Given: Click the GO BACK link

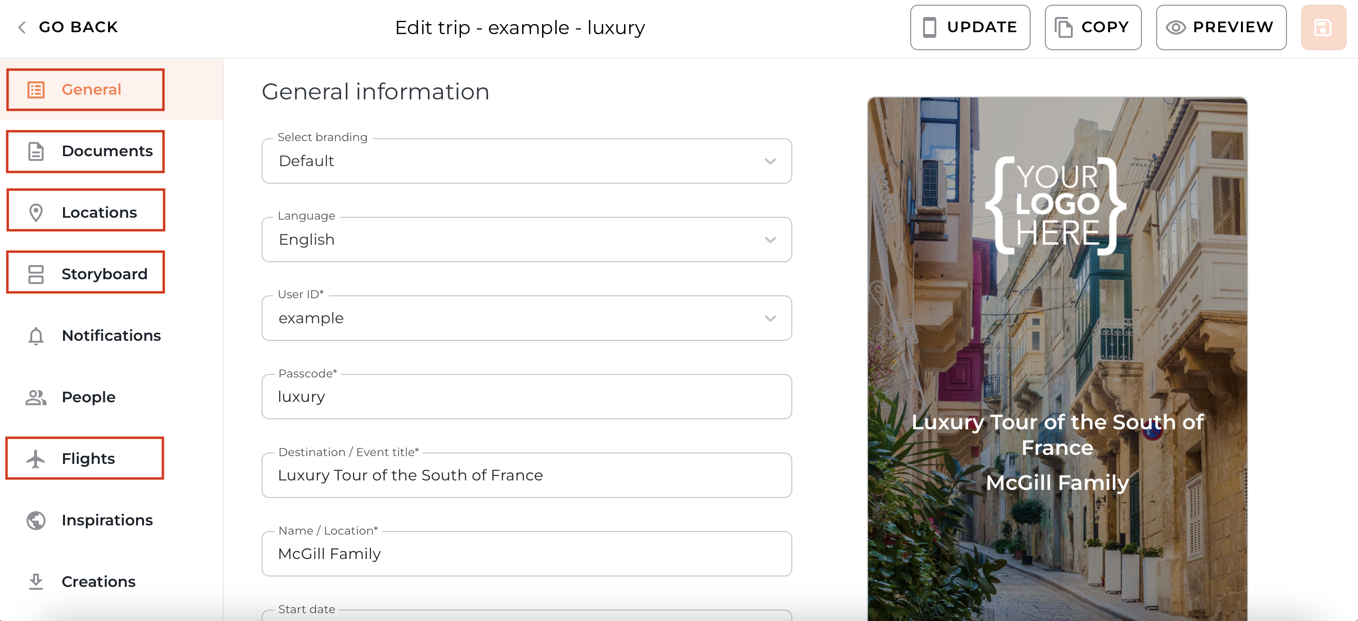Looking at the screenshot, I should [x=68, y=27].
